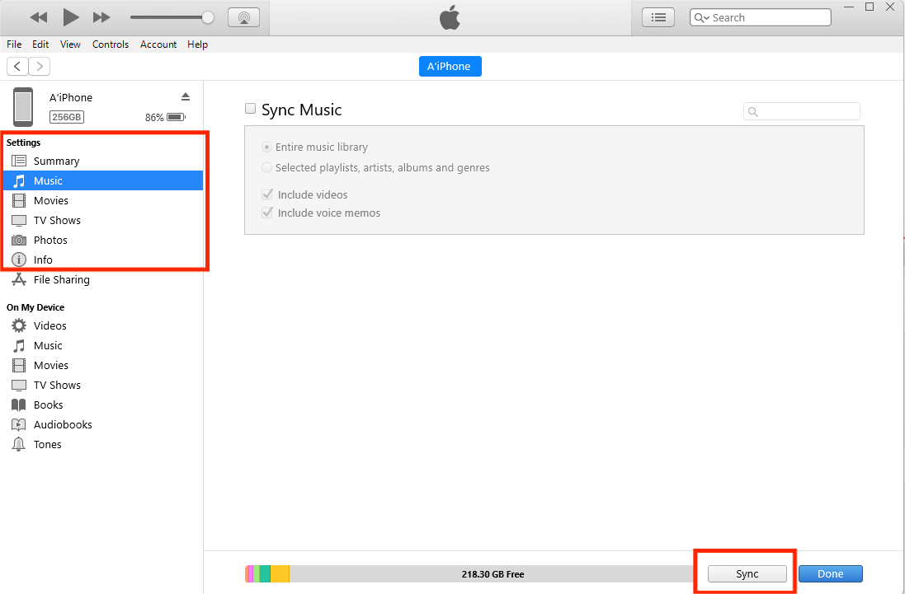Open Books under On My Device
The image size is (905, 594).
[103, 405]
